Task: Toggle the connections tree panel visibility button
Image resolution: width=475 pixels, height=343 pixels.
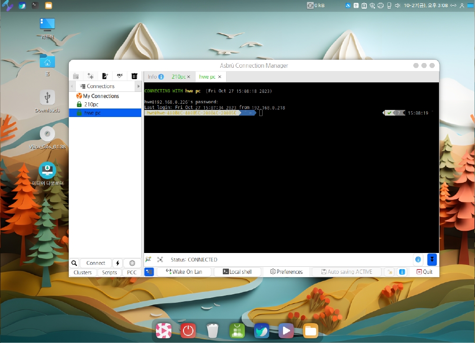Action: coord(149,272)
